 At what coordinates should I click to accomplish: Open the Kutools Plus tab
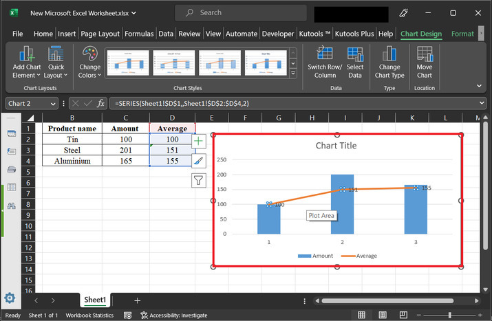(354, 34)
